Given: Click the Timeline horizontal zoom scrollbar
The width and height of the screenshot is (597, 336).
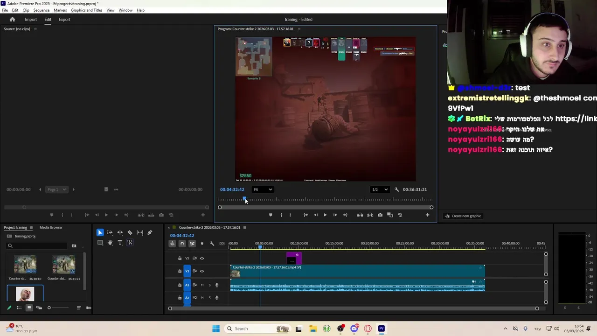Looking at the screenshot, I should 354,308.
